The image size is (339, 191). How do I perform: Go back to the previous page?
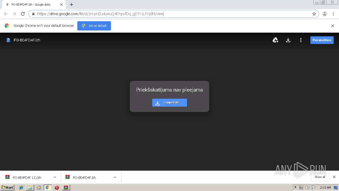coord(6,14)
